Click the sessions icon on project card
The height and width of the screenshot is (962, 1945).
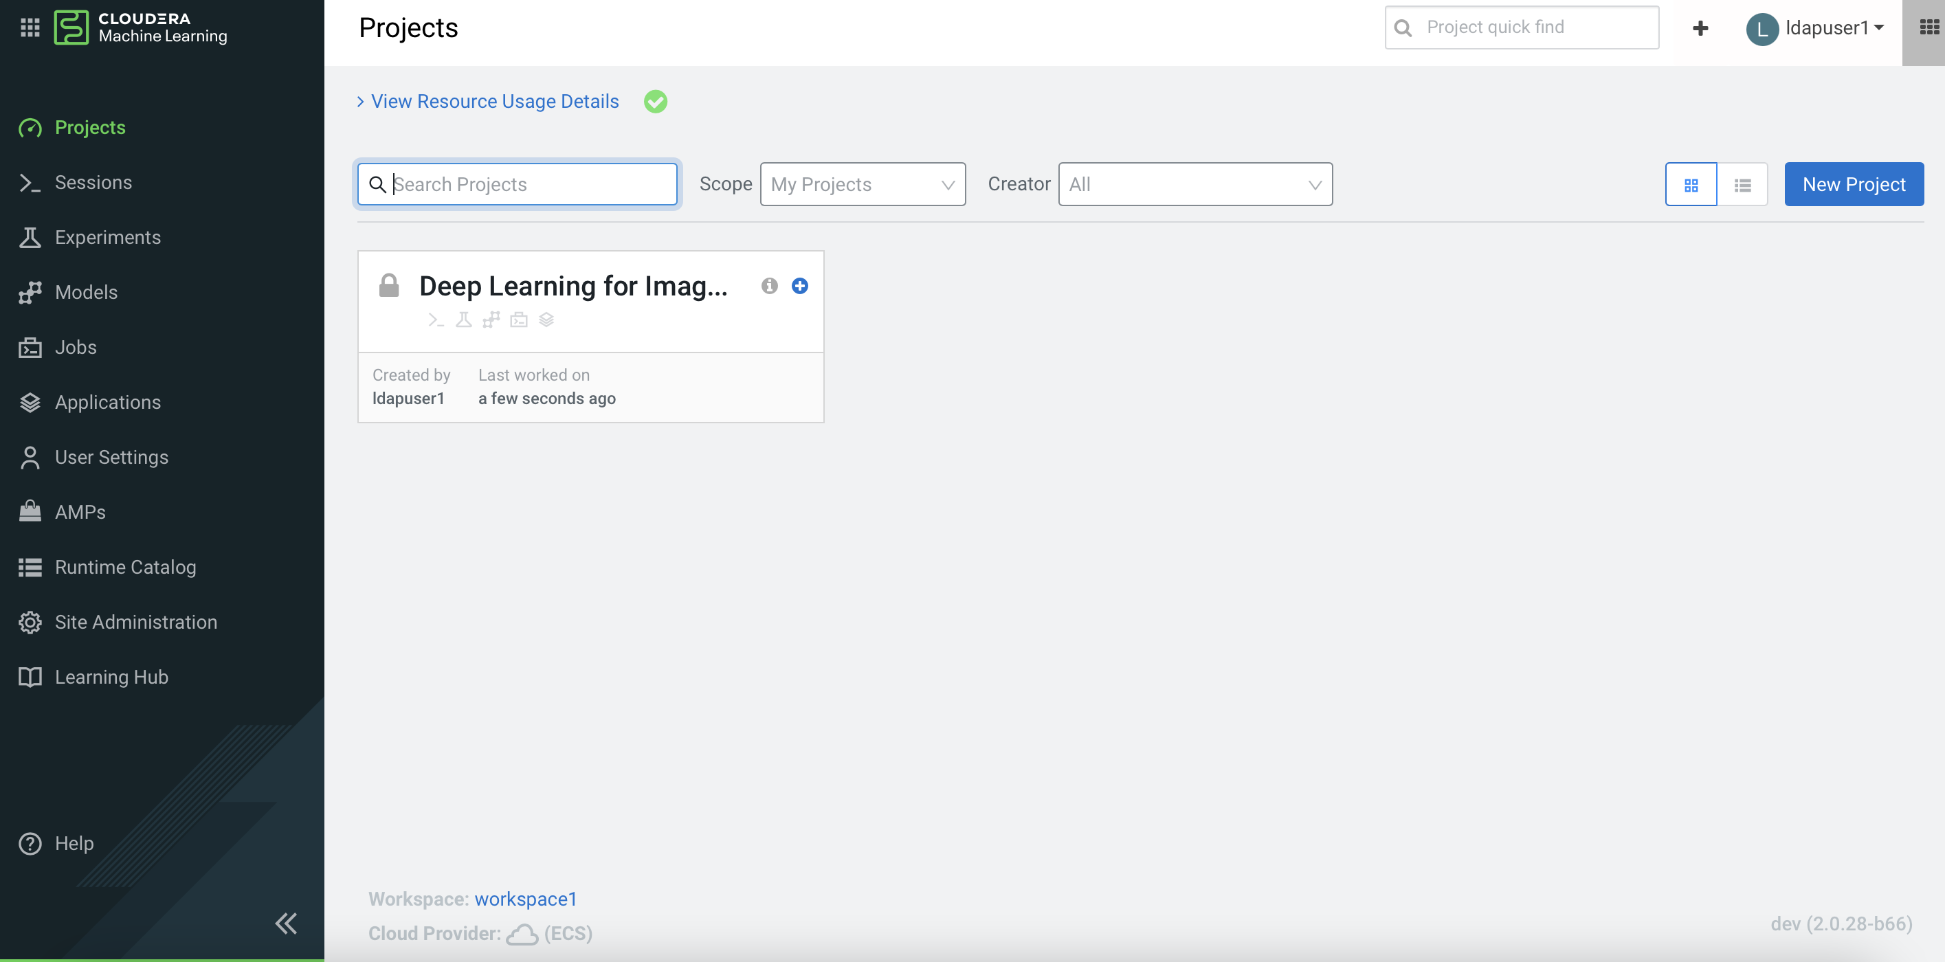click(436, 320)
